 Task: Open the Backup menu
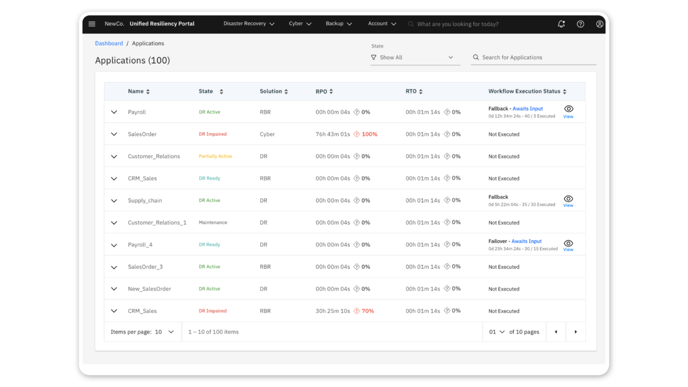[338, 24]
